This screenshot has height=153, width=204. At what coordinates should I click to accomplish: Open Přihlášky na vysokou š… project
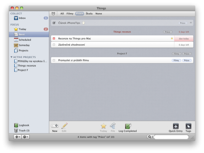point(31,61)
